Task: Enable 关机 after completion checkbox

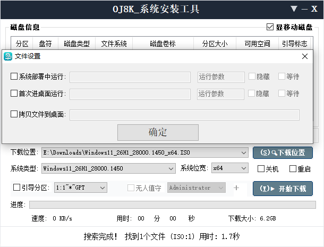Action: pyautogui.click(x=261, y=169)
